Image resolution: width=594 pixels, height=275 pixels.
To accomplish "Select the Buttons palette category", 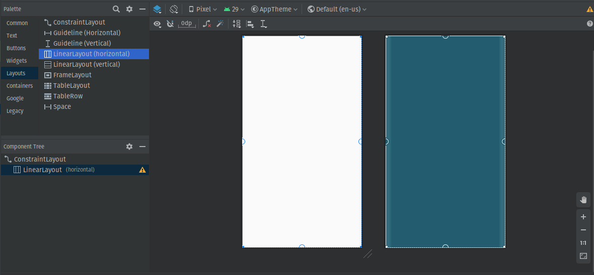I will 20,48.
